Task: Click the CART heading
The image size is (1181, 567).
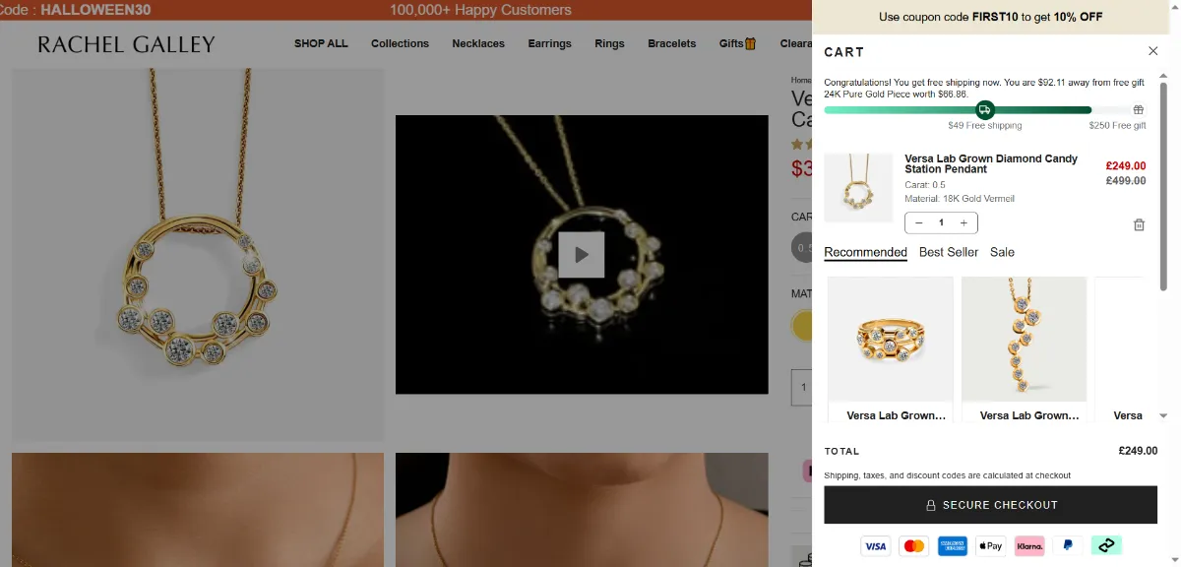Action: 843,51
